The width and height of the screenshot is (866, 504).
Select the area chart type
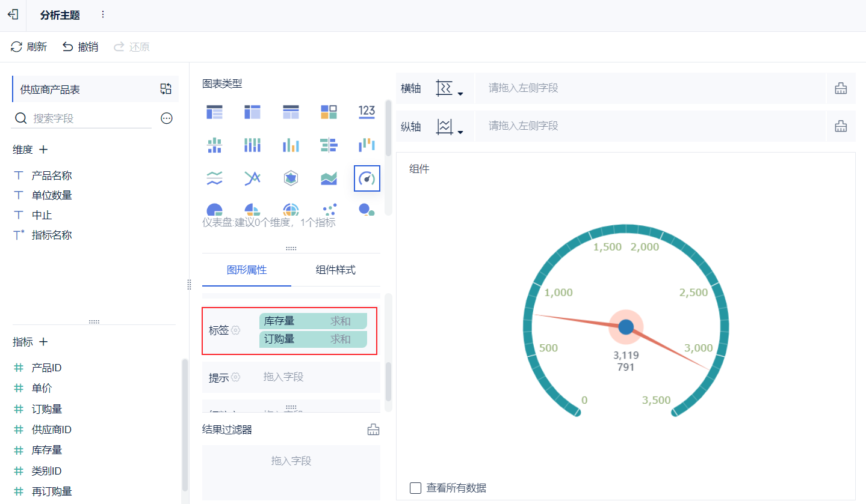(329, 178)
